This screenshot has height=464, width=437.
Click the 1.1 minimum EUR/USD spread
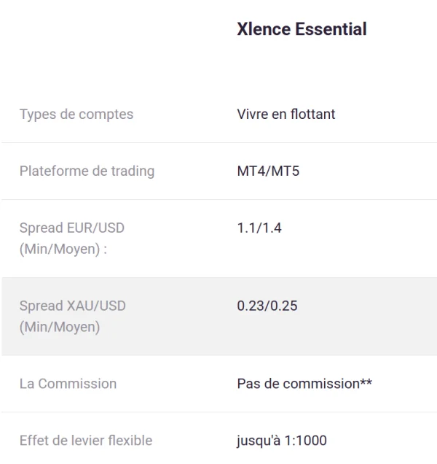pos(245,228)
